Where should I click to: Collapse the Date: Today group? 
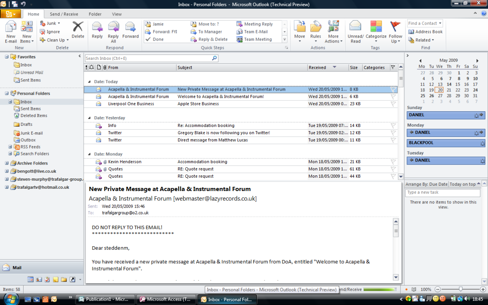click(89, 82)
